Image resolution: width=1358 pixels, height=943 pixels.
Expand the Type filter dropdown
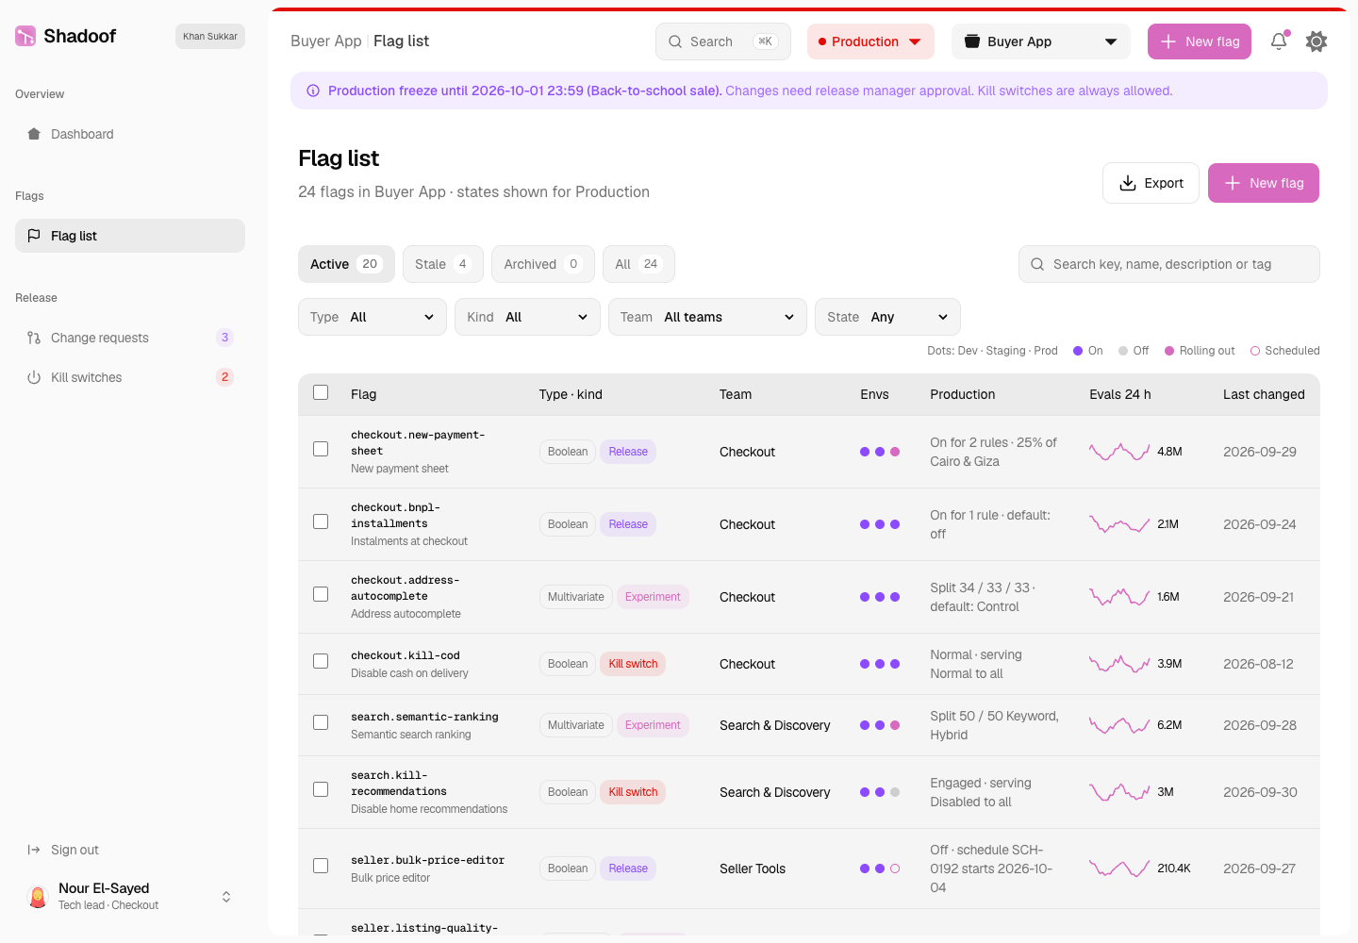[373, 317]
